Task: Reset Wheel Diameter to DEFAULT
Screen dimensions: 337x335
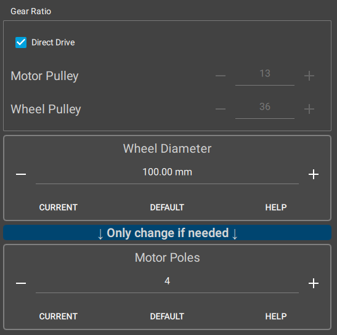Action: (167, 208)
